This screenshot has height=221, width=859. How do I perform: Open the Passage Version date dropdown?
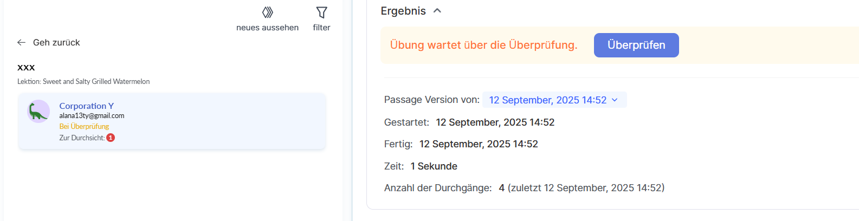click(x=547, y=100)
